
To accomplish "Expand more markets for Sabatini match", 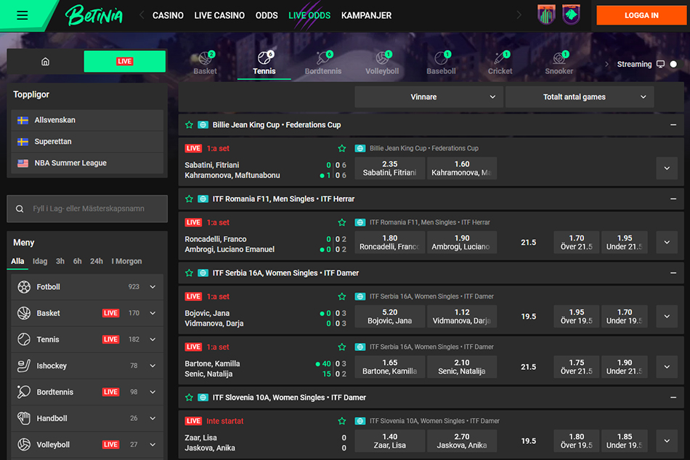I will click(667, 168).
